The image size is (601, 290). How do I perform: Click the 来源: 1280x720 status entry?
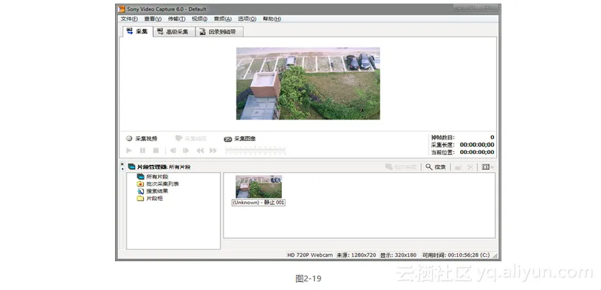pyautogui.click(x=356, y=255)
